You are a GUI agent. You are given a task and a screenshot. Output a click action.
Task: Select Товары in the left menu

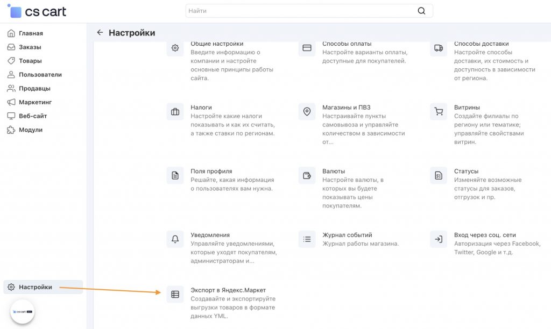(30, 61)
